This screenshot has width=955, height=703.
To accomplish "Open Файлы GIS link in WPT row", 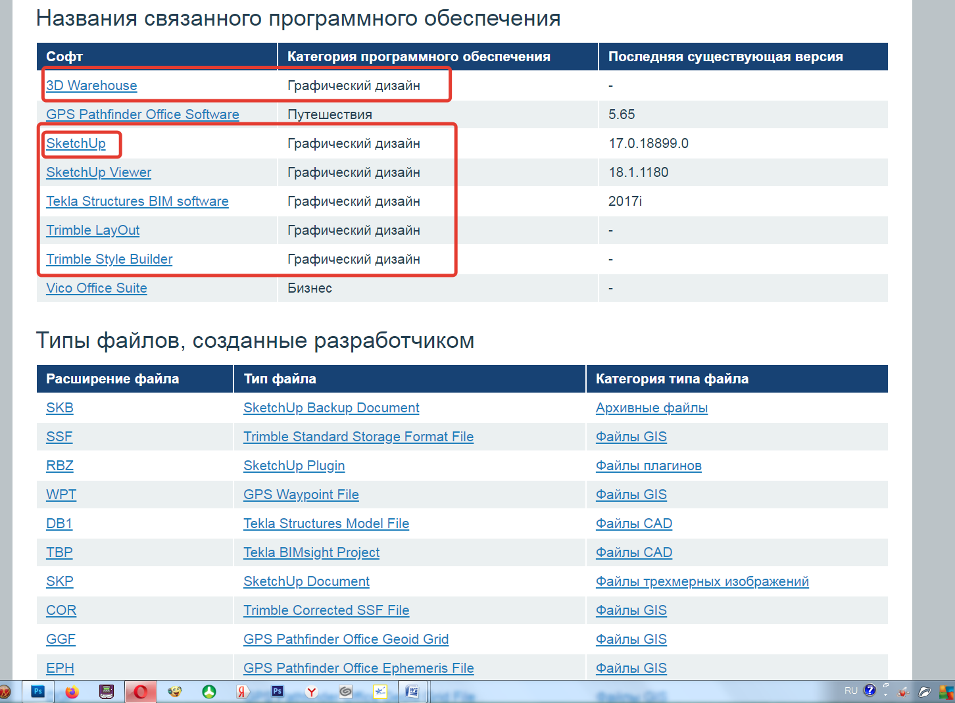I will (x=631, y=495).
